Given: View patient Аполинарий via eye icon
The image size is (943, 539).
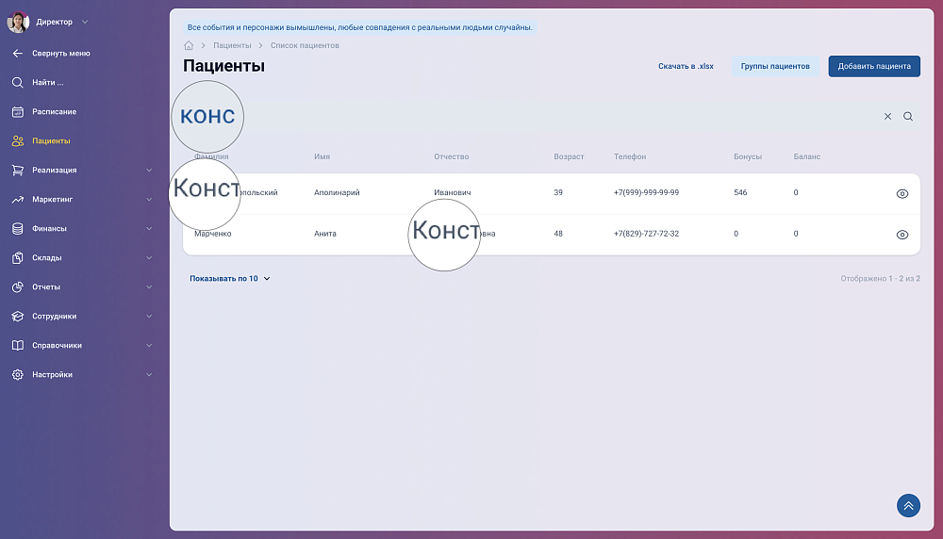Looking at the screenshot, I should point(902,193).
